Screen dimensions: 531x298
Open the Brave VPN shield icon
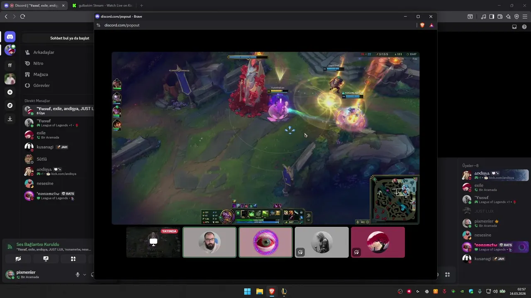[x=516, y=17]
